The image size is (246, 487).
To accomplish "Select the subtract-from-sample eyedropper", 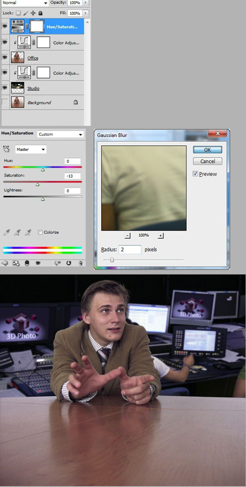I will click(28, 232).
